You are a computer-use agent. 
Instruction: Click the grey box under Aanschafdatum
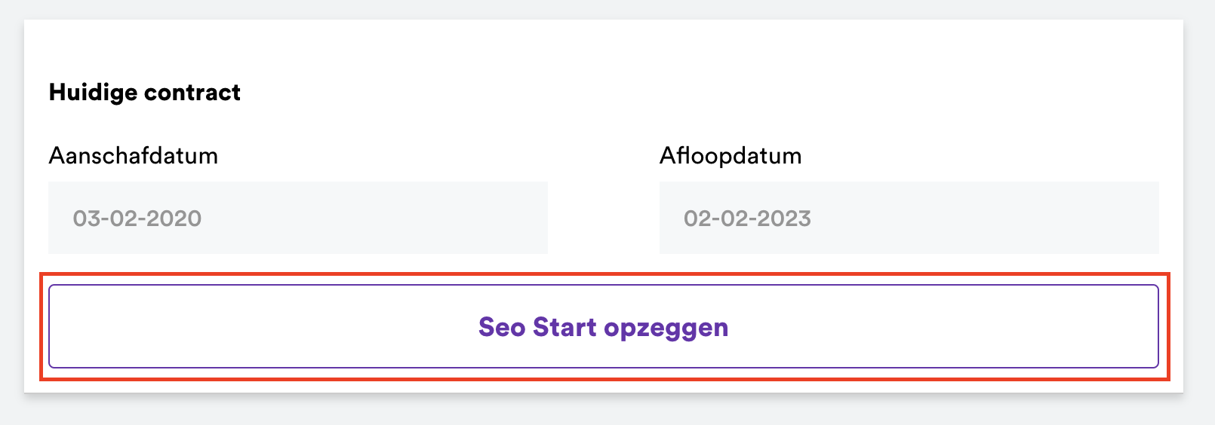click(297, 218)
